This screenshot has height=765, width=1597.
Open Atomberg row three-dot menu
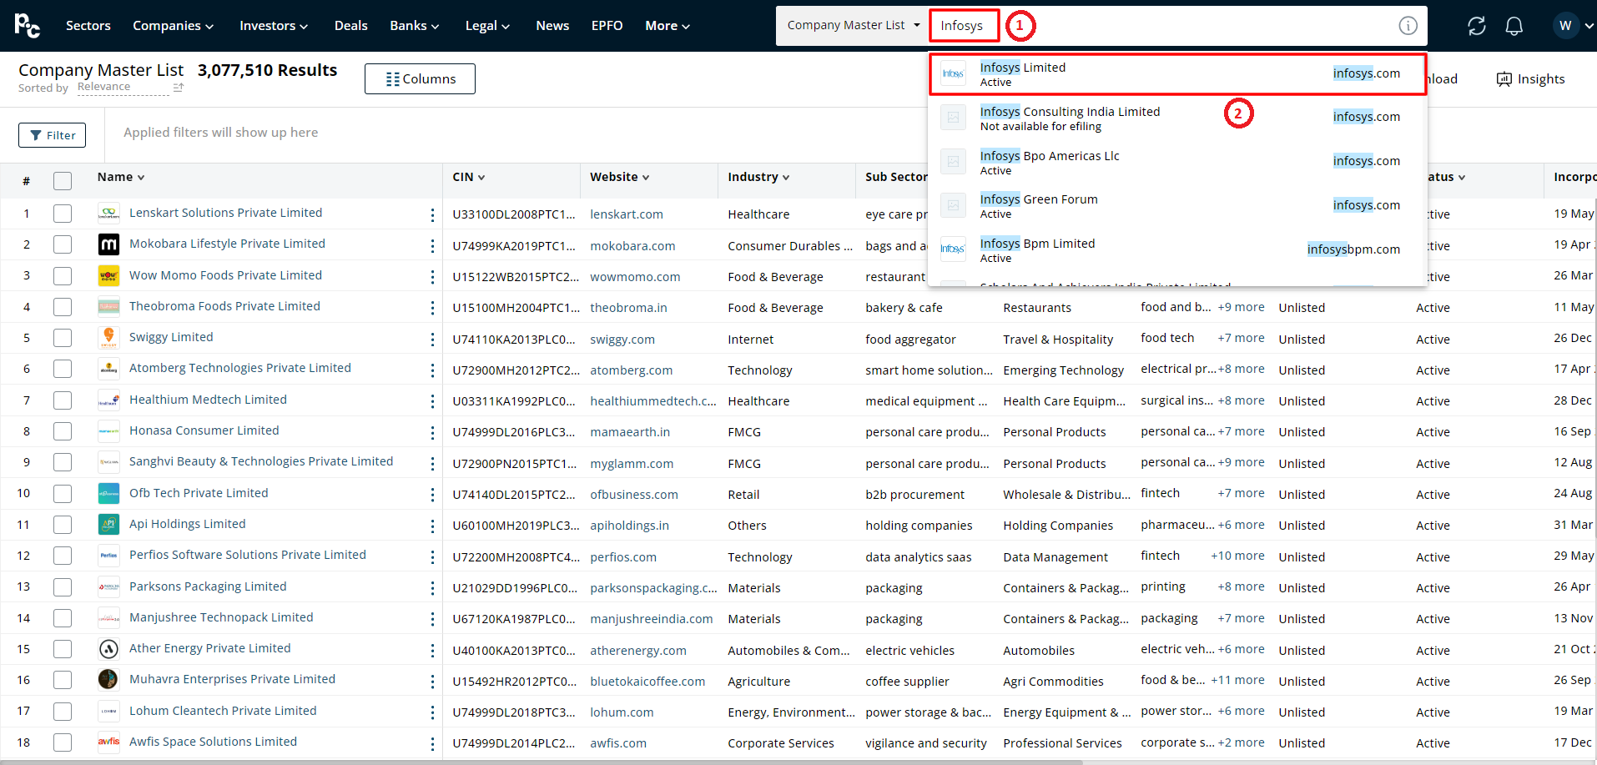click(x=432, y=370)
